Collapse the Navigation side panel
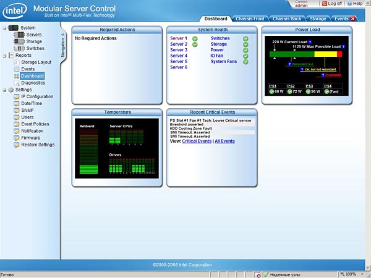This screenshot has height=278, width=371. (62, 34)
